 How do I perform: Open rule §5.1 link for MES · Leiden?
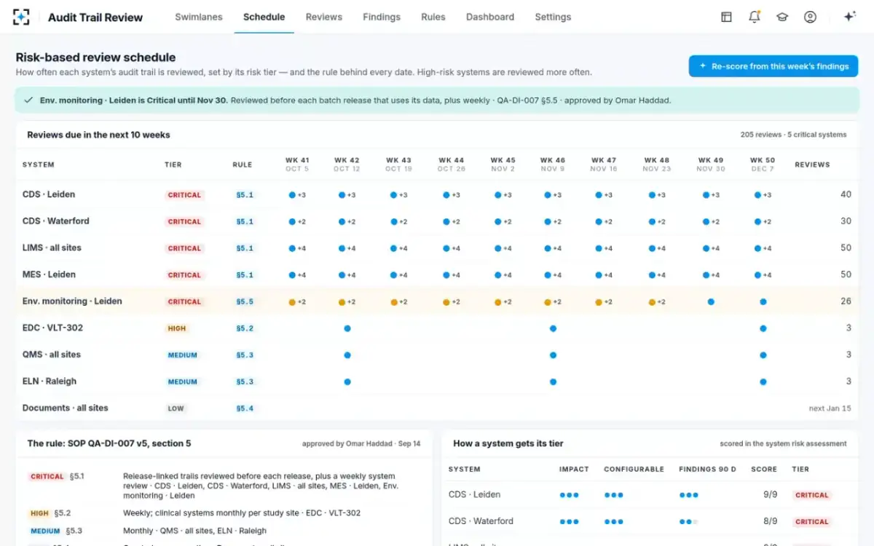tap(245, 275)
